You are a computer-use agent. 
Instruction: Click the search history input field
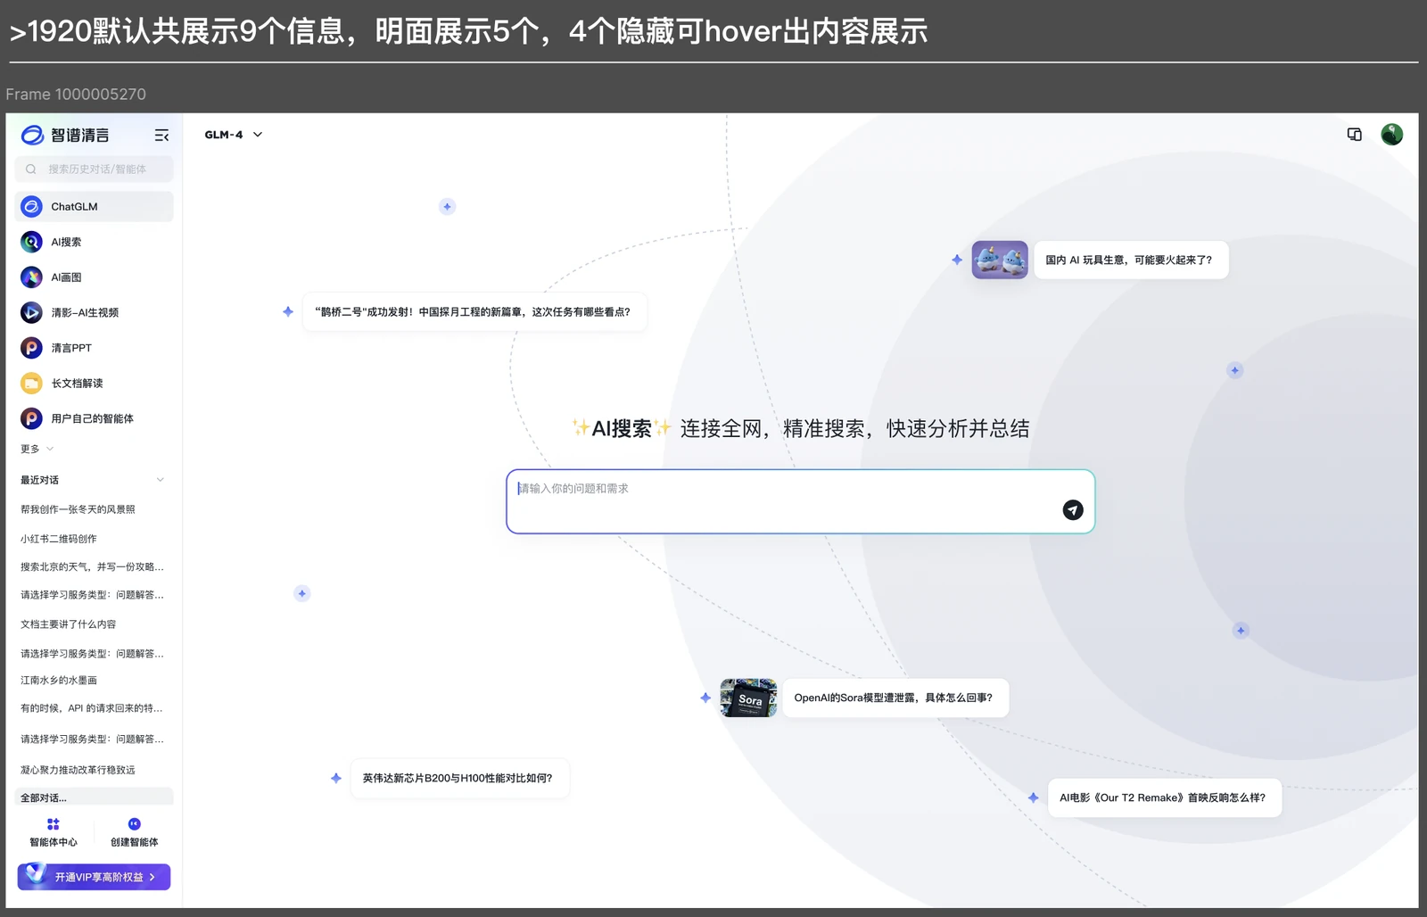pyautogui.click(x=94, y=169)
